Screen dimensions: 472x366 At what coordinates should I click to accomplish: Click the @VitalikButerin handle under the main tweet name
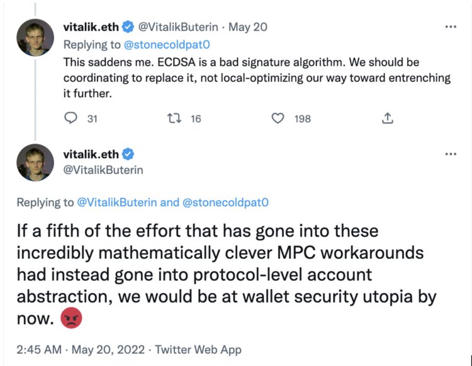103,169
